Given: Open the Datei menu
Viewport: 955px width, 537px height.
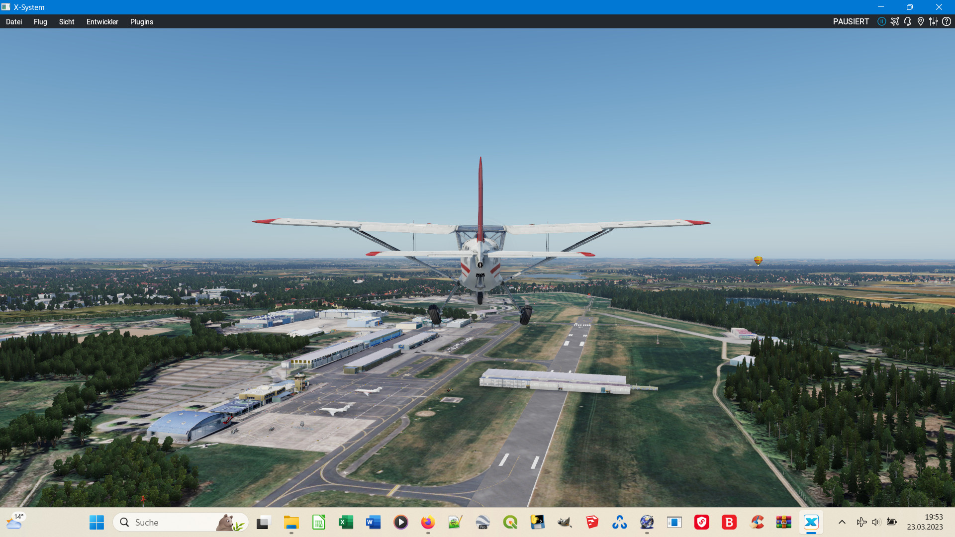Looking at the screenshot, I should click(x=14, y=22).
